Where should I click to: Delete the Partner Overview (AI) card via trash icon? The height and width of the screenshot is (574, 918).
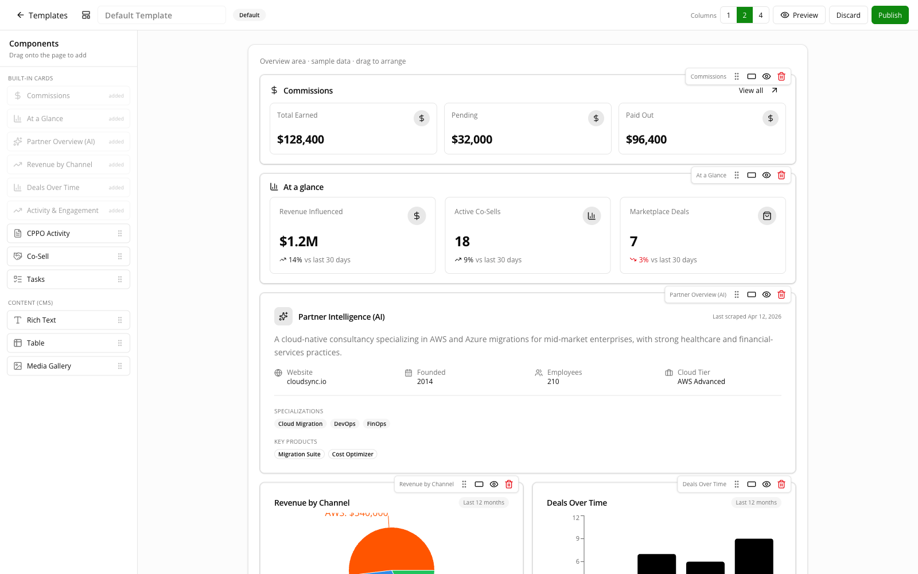click(781, 294)
